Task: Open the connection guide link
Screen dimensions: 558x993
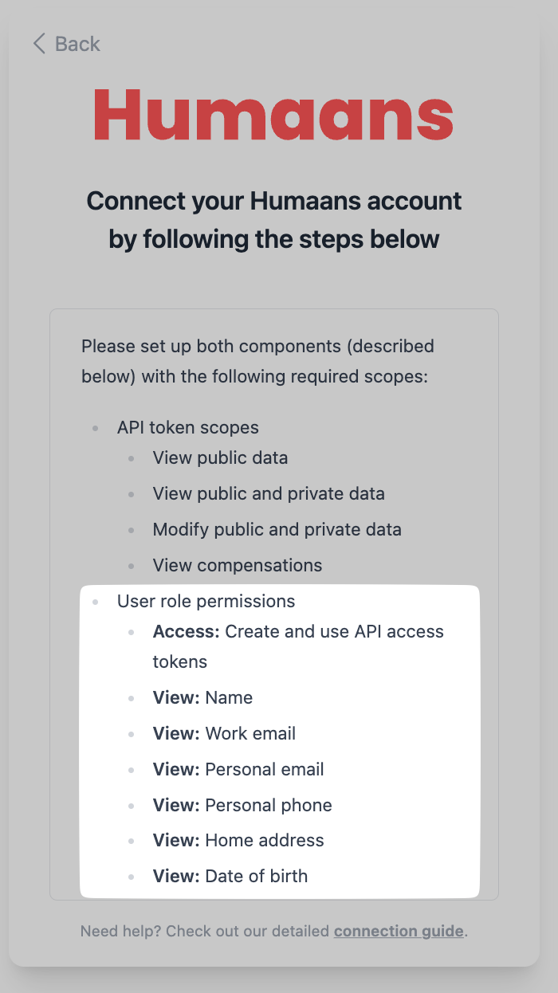Action: 399,931
